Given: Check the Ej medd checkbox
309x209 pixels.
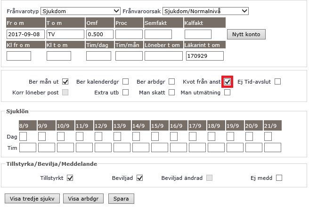Looking at the screenshot, I should (x=279, y=178).
